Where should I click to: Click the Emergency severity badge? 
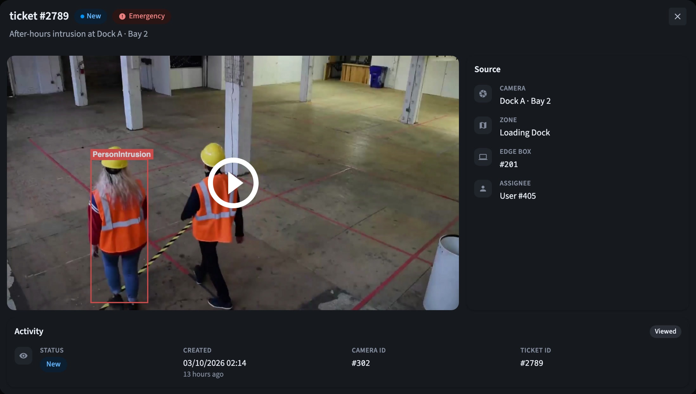point(142,16)
